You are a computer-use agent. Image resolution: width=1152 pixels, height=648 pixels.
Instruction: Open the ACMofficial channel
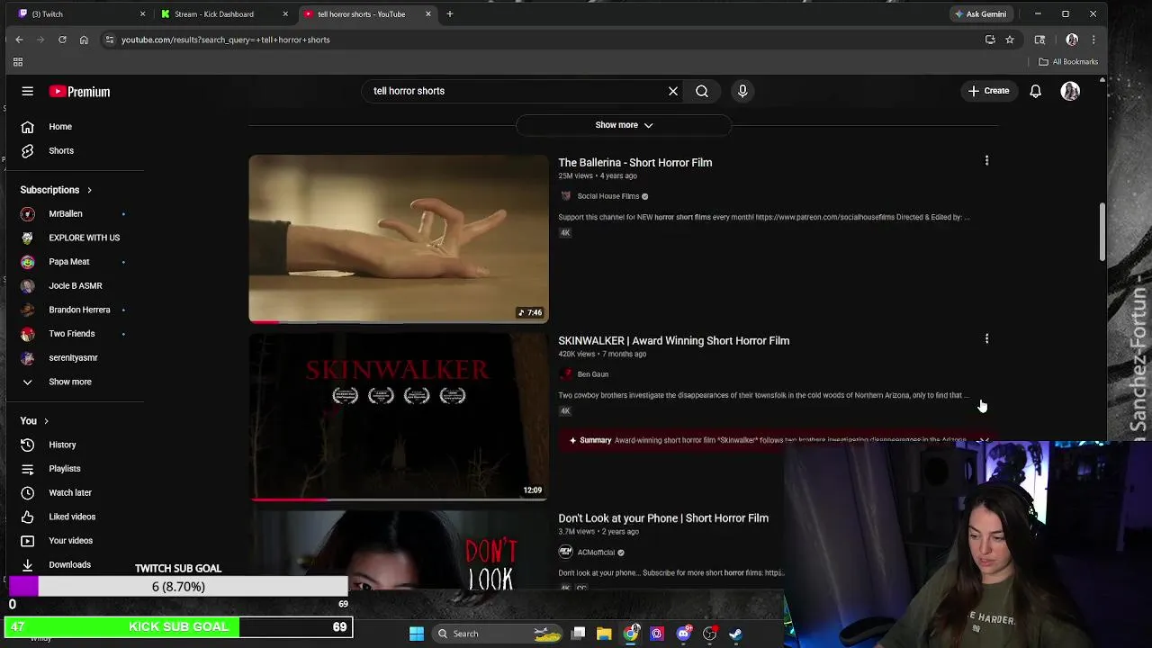597,553
